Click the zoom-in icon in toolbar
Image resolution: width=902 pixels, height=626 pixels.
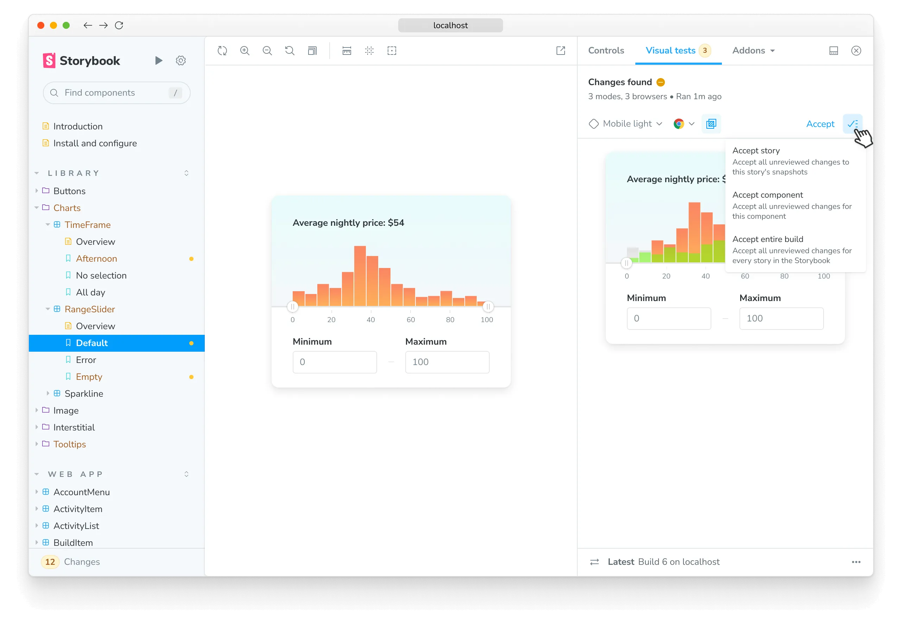pos(246,51)
